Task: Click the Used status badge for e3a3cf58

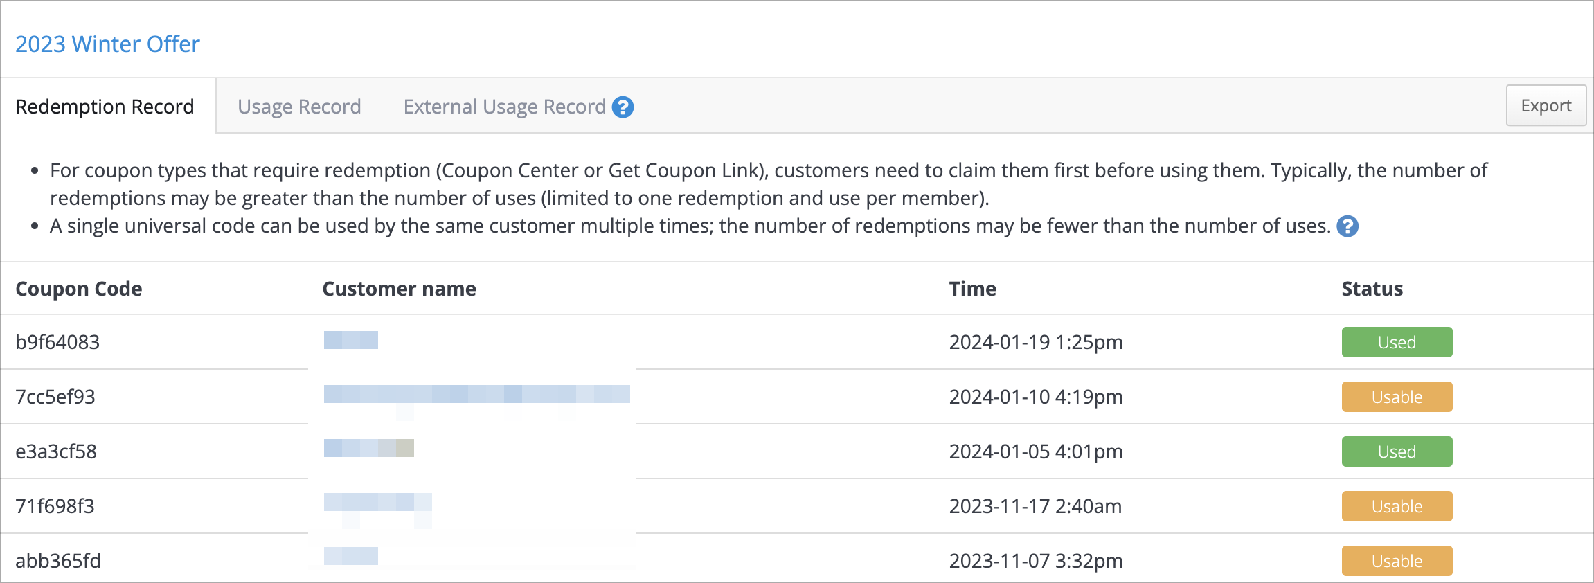Action: [x=1397, y=451]
